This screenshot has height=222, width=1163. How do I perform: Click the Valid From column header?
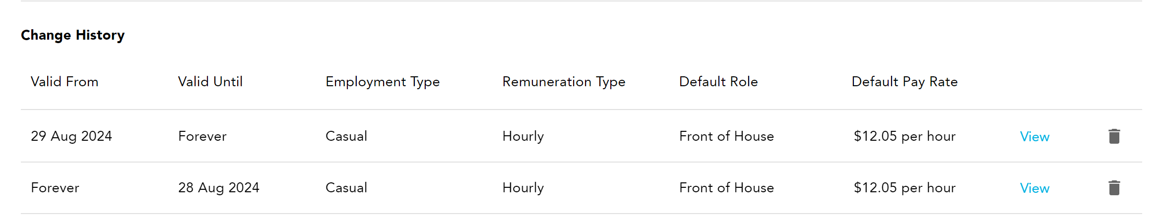click(x=65, y=82)
